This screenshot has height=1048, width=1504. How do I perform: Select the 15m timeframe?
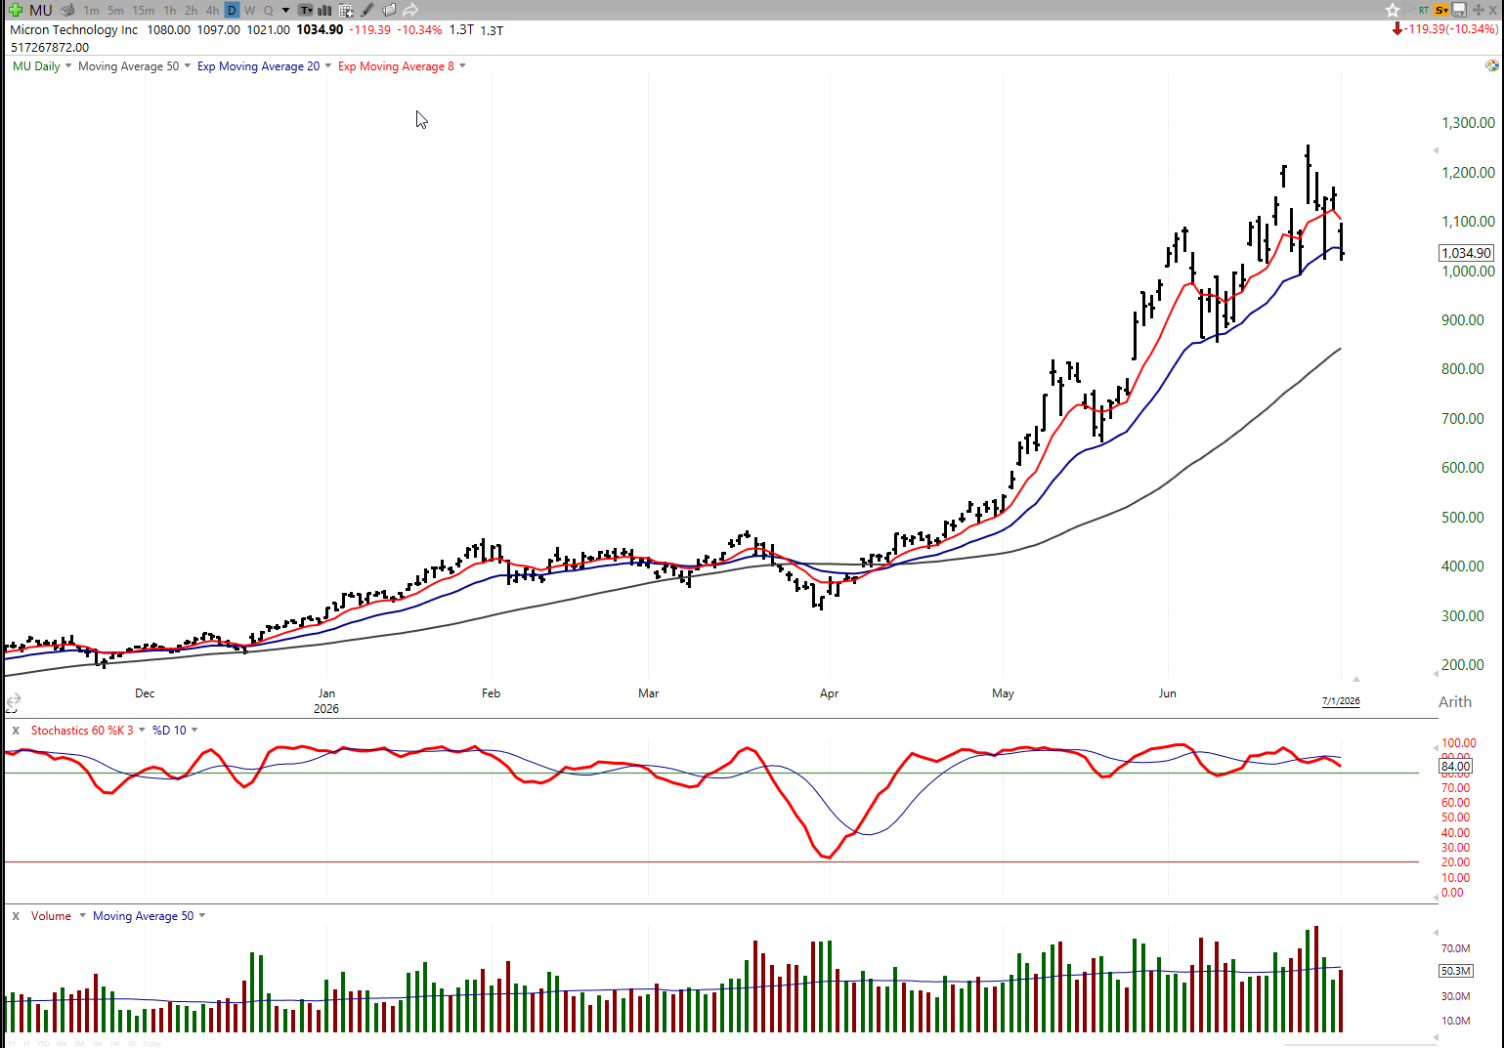(x=144, y=11)
